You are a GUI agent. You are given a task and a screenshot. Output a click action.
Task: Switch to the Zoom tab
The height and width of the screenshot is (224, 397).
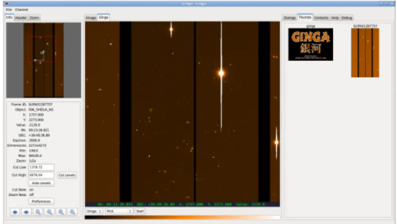34,18
